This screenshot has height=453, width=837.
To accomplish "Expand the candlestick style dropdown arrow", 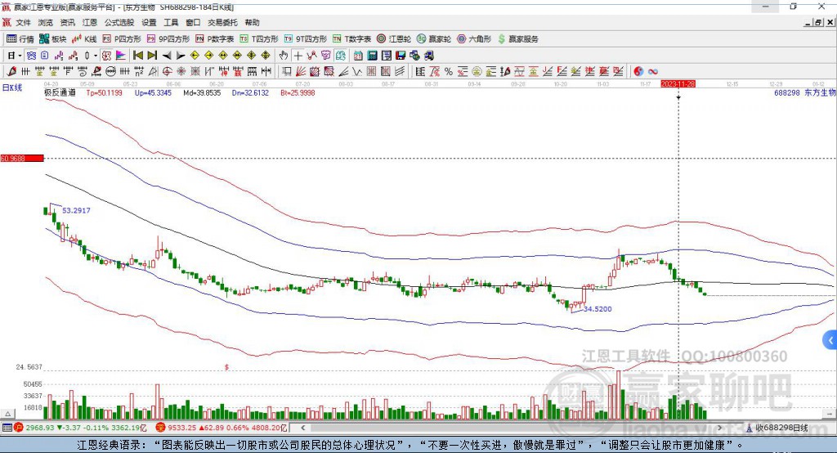I will pos(96,56).
